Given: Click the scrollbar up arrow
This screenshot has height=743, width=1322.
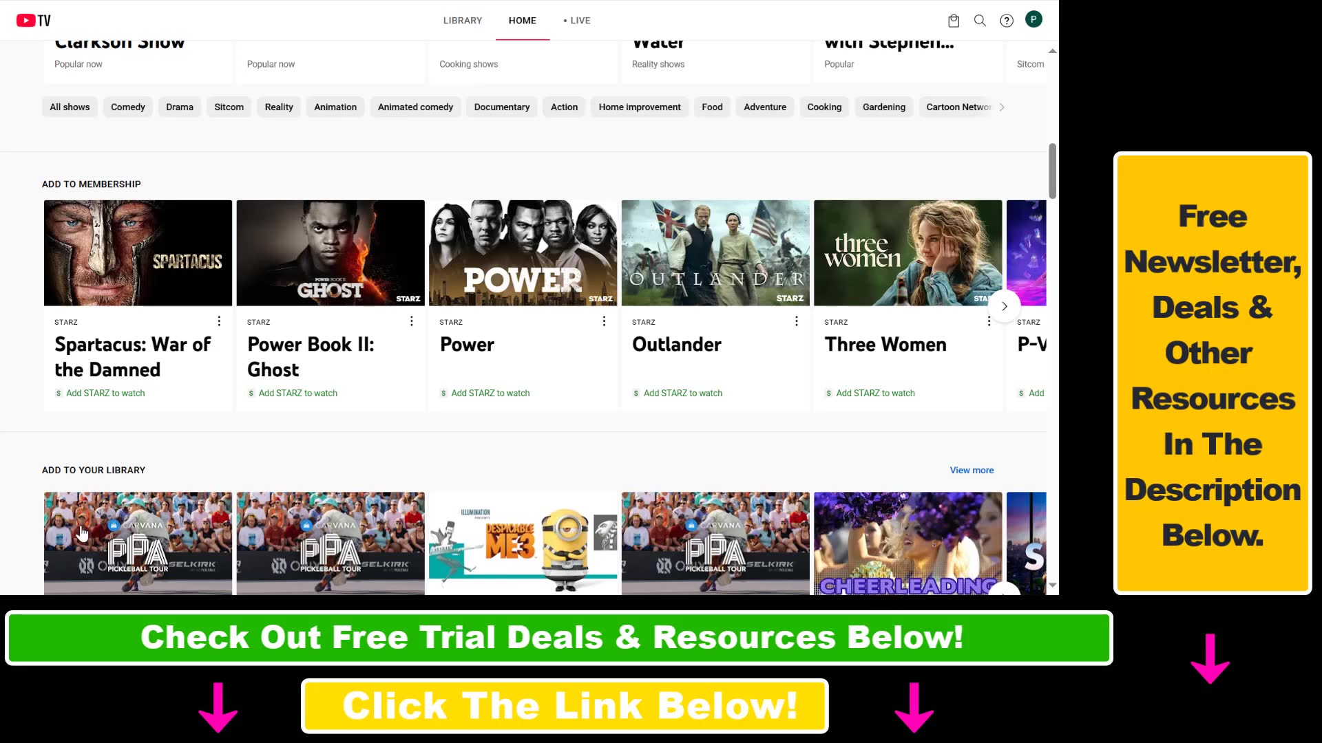Looking at the screenshot, I should click(1052, 51).
